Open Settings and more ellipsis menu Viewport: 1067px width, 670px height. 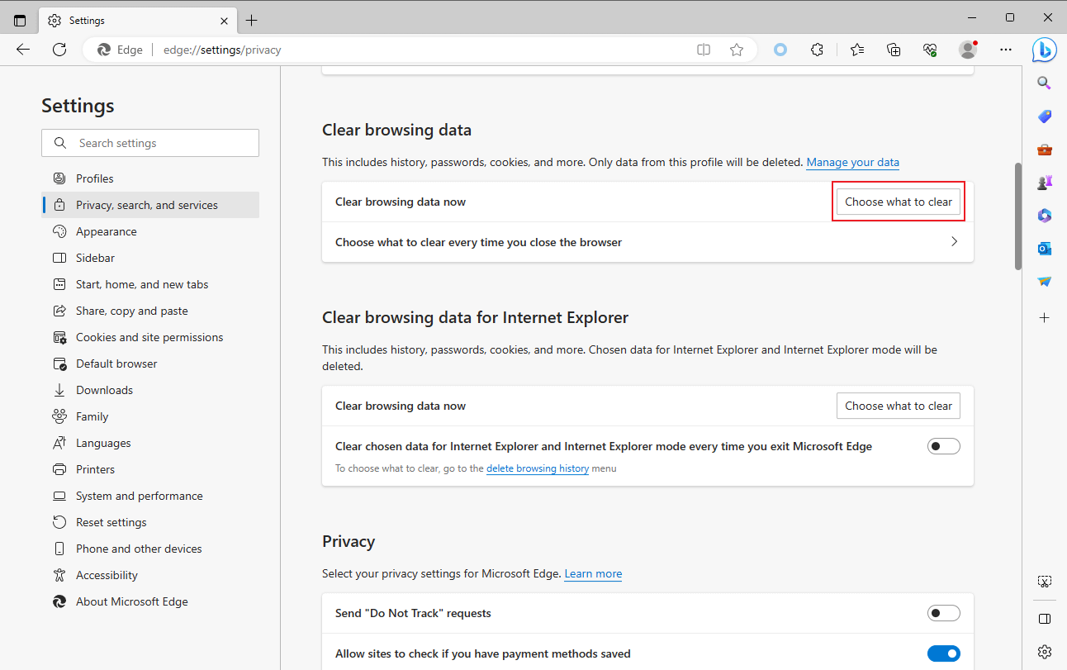tap(1005, 50)
